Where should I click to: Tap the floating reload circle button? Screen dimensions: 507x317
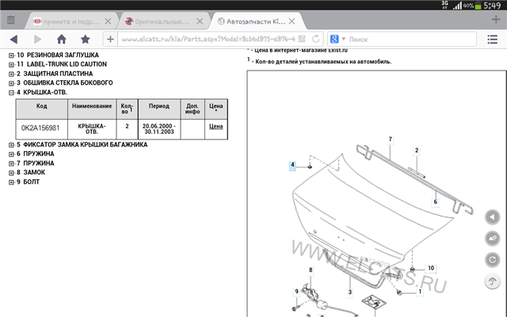[x=493, y=260]
